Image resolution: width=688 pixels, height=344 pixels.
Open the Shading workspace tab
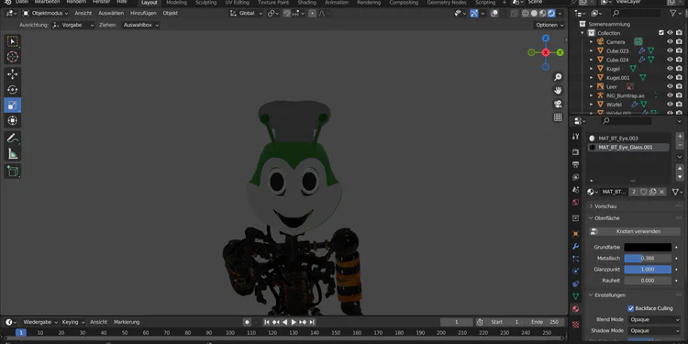(306, 3)
